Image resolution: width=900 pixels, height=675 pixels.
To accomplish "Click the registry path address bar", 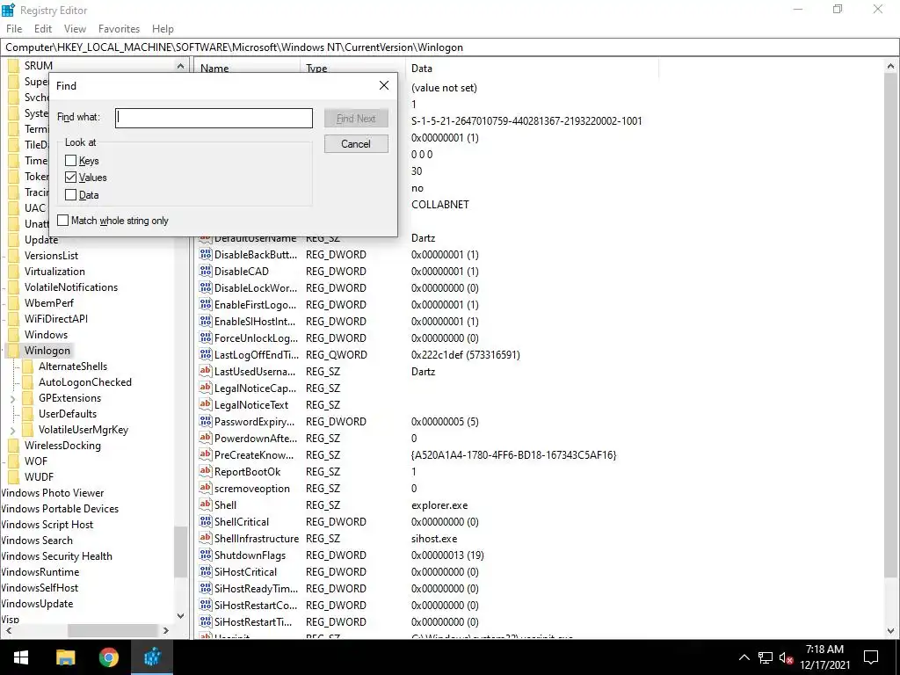I will tap(450, 47).
